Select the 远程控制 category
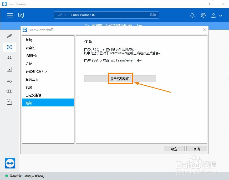 coord(48,56)
